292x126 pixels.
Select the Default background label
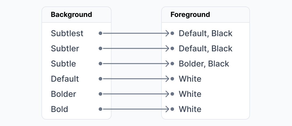[65, 79]
